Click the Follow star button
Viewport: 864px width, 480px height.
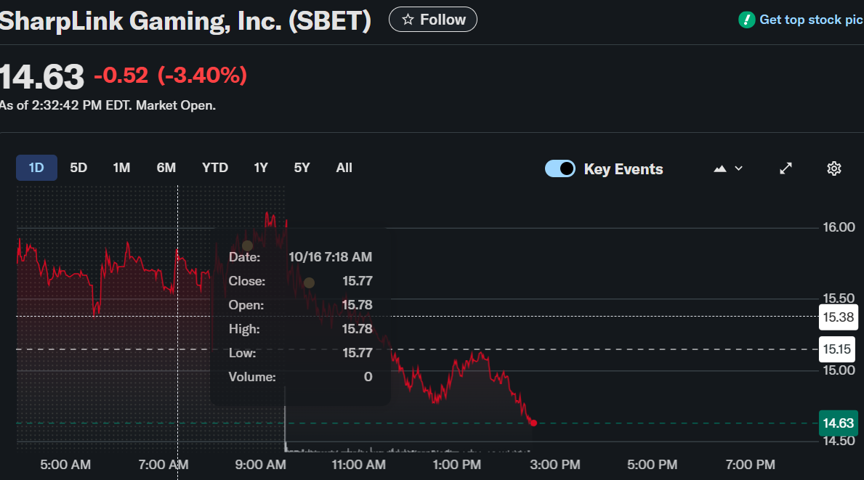433,20
